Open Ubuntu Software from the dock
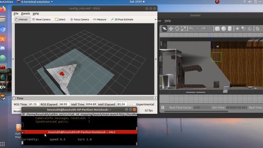Viewport: 263px width, 148px height. [3, 39]
